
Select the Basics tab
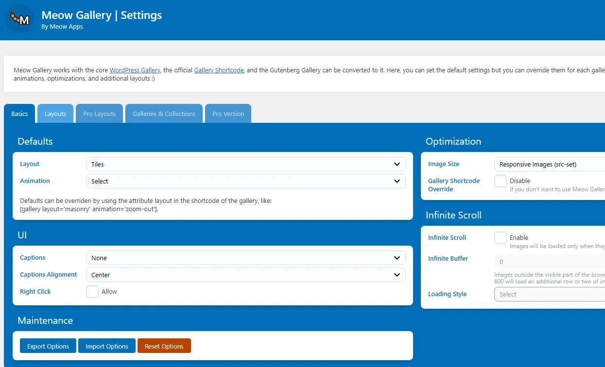pos(19,114)
